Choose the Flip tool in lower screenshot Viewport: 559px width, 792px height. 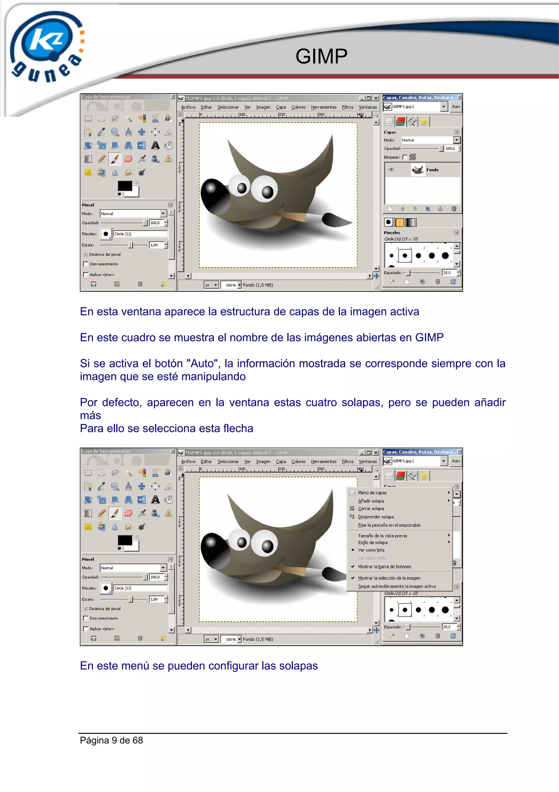click(x=142, y=499)
